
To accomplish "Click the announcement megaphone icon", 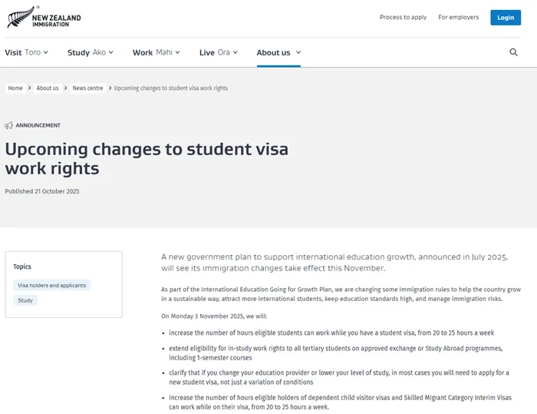I will click(9, 125).
